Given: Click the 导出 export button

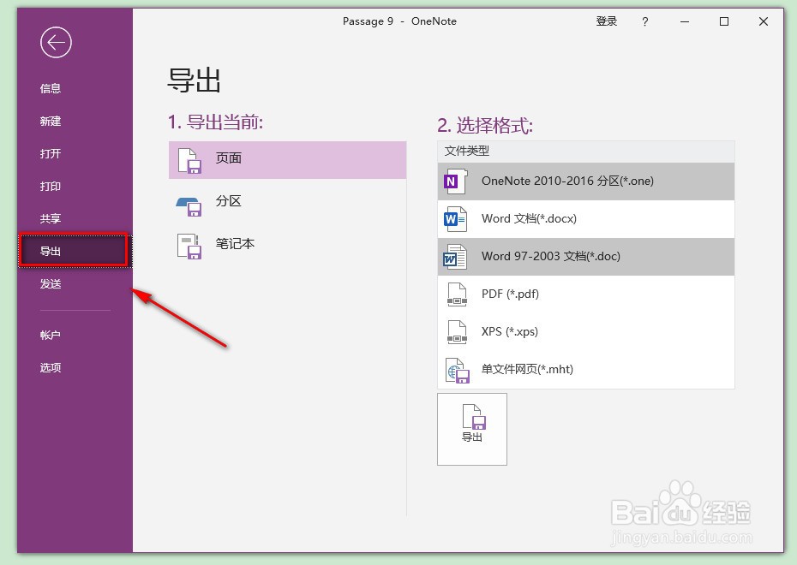Looking at the screenshot, I should pyautogui.click(x=472, y=429).
